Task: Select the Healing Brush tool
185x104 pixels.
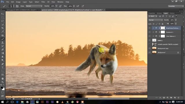Action: click(x=3, y=35)
